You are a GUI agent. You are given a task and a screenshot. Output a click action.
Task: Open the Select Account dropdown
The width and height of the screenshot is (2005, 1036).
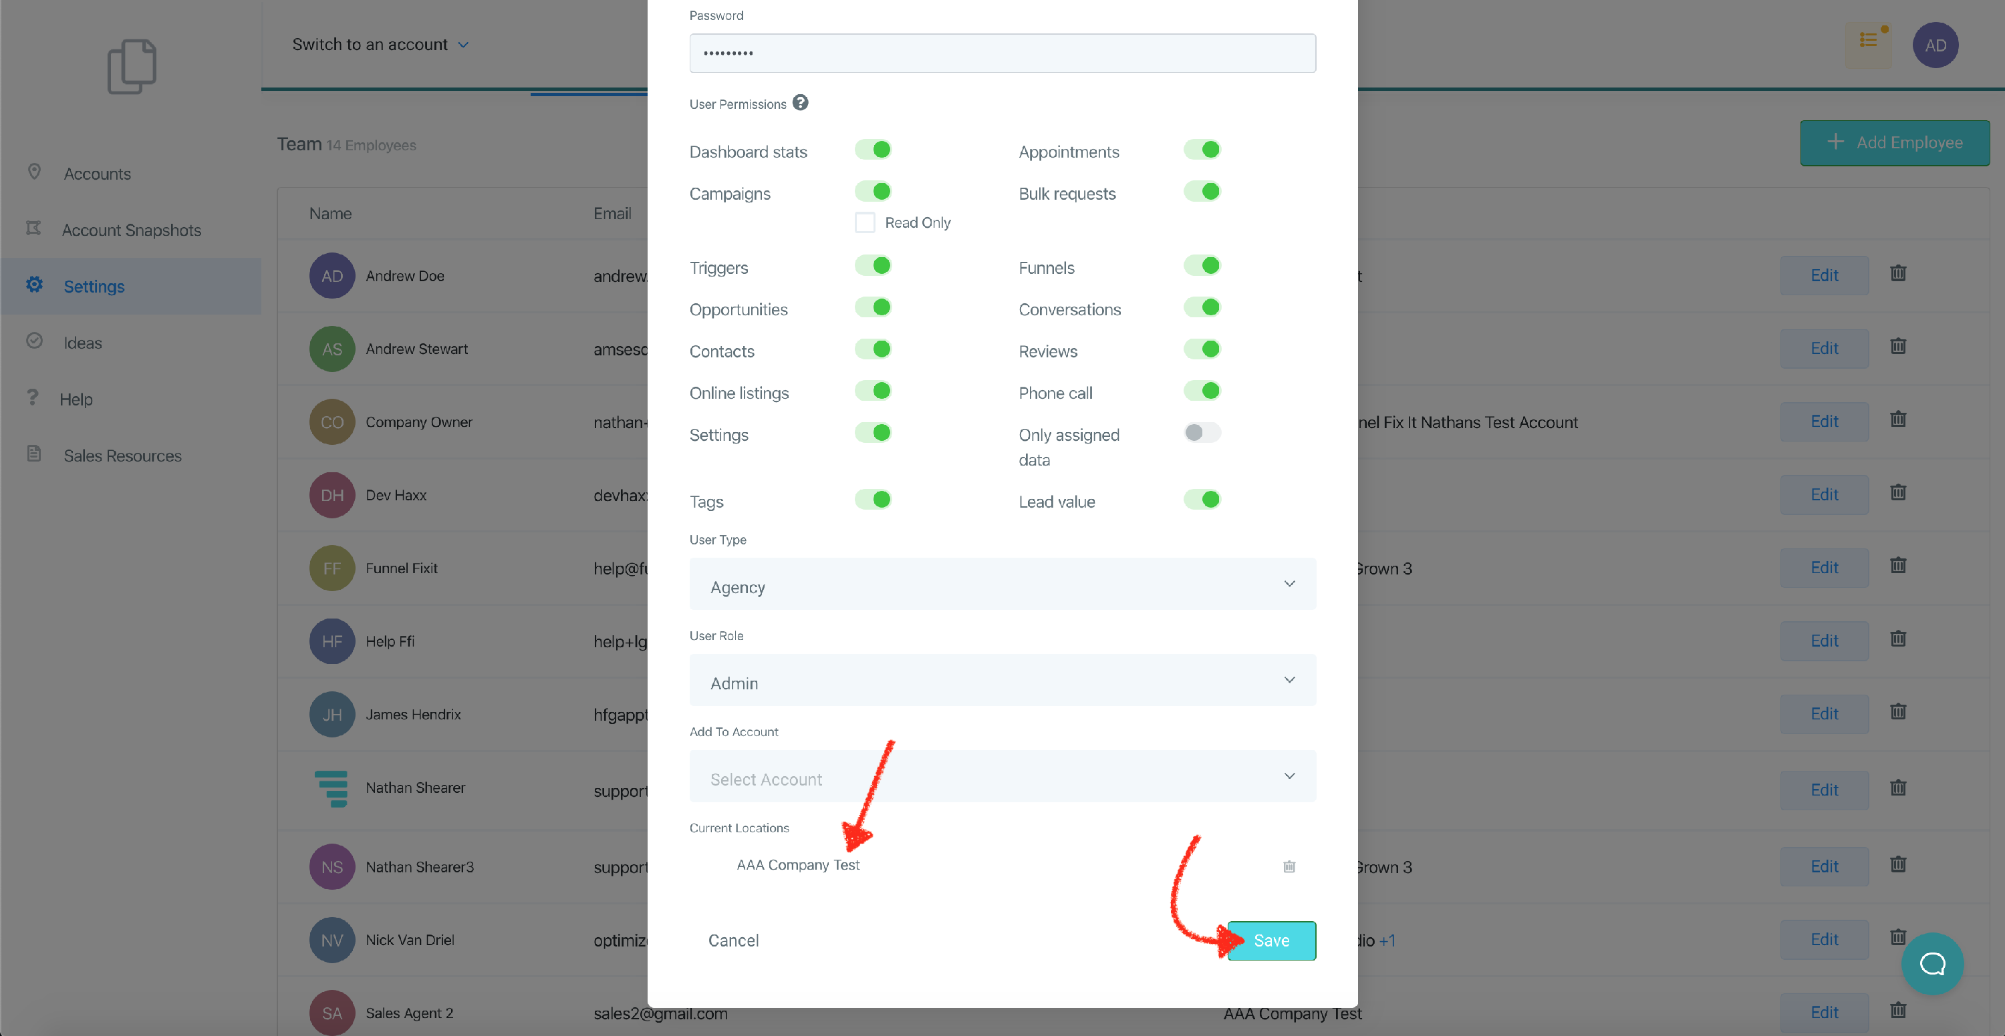pos(1002,777)
